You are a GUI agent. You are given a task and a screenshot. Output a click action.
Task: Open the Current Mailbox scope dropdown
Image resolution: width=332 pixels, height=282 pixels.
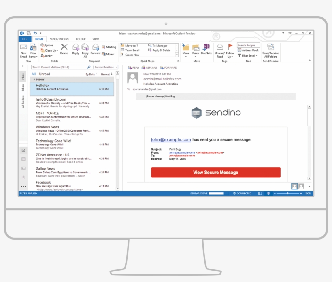[106, 67]
